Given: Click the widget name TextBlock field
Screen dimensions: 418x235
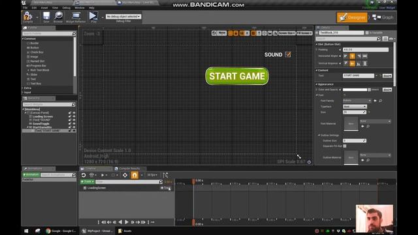Looking at the screenshot, I should [x=341, y=33].
